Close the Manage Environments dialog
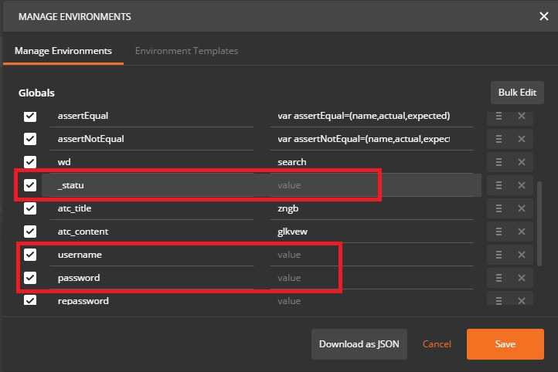 point(543,15)
